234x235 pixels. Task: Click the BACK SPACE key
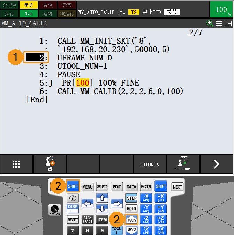point(88,220)
